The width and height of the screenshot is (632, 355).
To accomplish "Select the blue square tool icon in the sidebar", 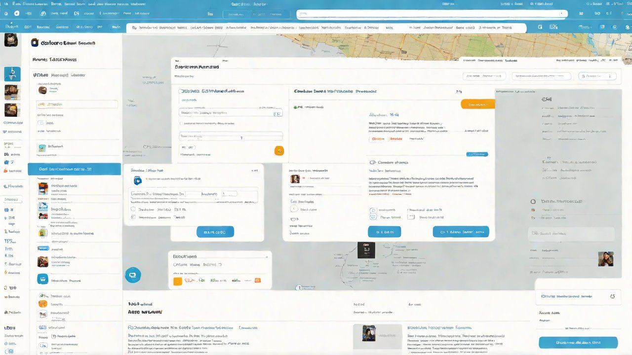I will click(x=12, y=74).
